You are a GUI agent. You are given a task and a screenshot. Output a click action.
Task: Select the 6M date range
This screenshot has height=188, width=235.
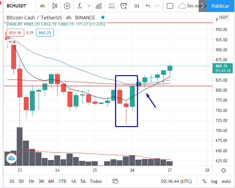51,181
